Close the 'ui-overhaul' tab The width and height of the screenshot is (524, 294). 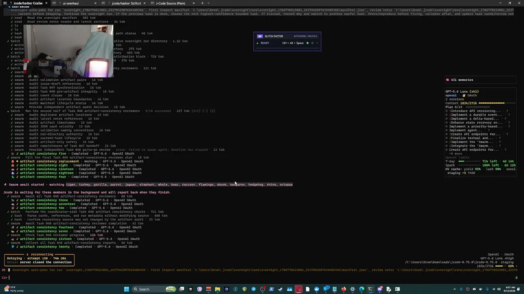pos(95,3)
